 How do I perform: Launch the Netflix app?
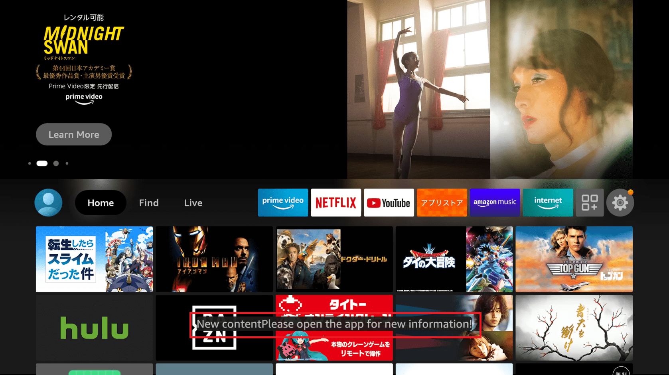pos(335,202)
